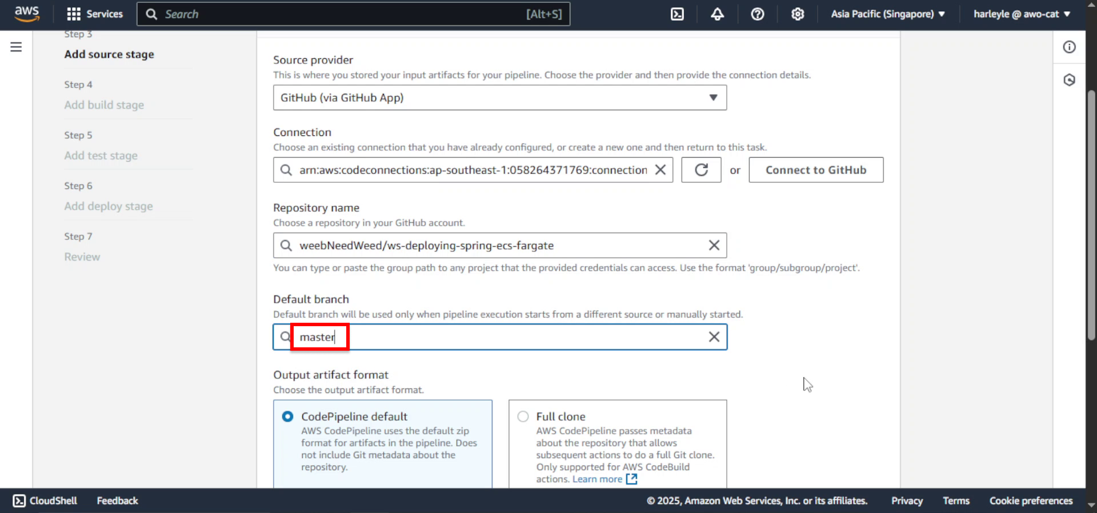The image size is (1097, 513).
Task: Clear the Repository name with X
Action: [714, 246]
